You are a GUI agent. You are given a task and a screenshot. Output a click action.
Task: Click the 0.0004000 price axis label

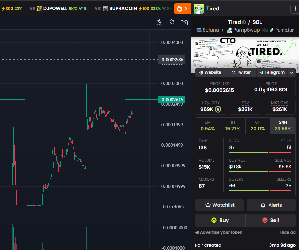(172, 42)
